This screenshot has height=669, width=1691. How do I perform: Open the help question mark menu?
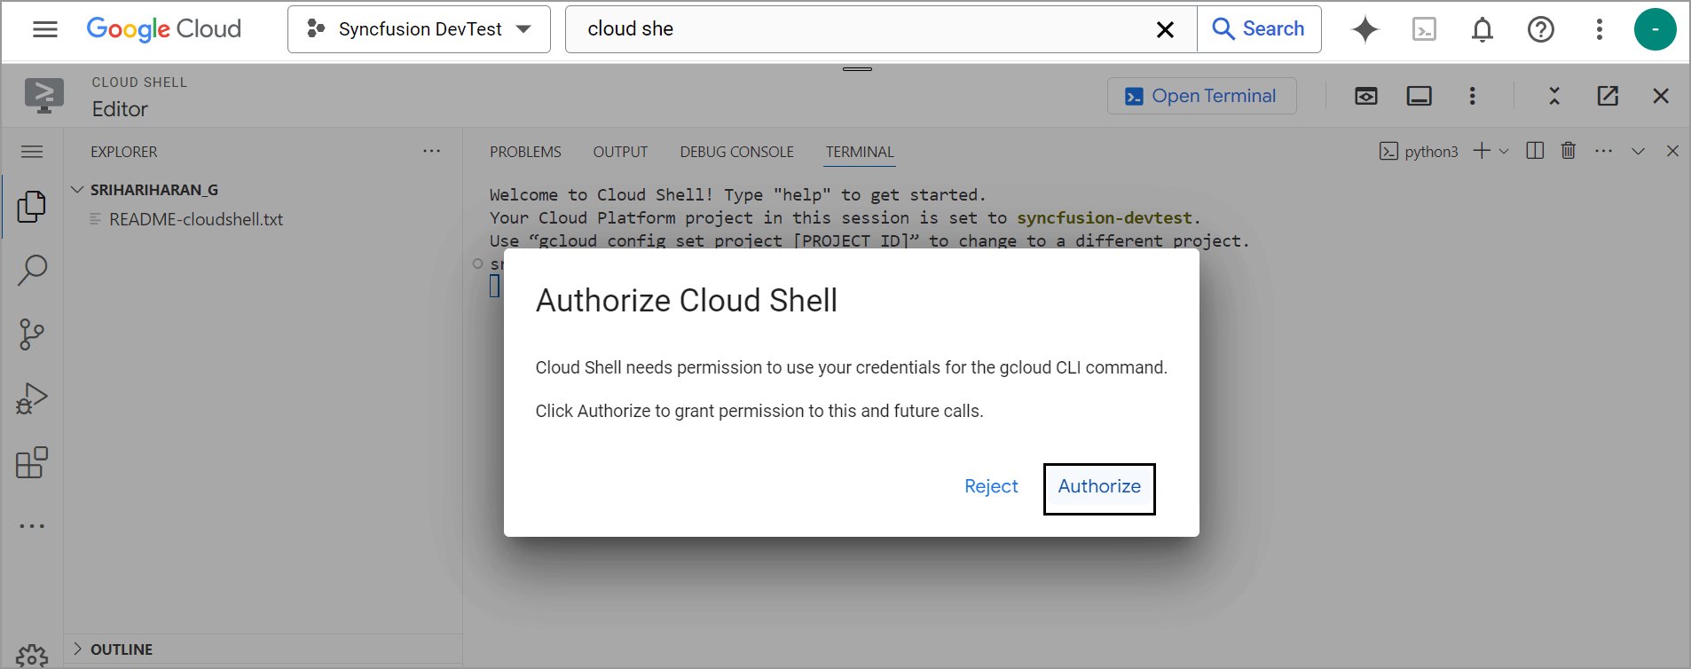1541,29
